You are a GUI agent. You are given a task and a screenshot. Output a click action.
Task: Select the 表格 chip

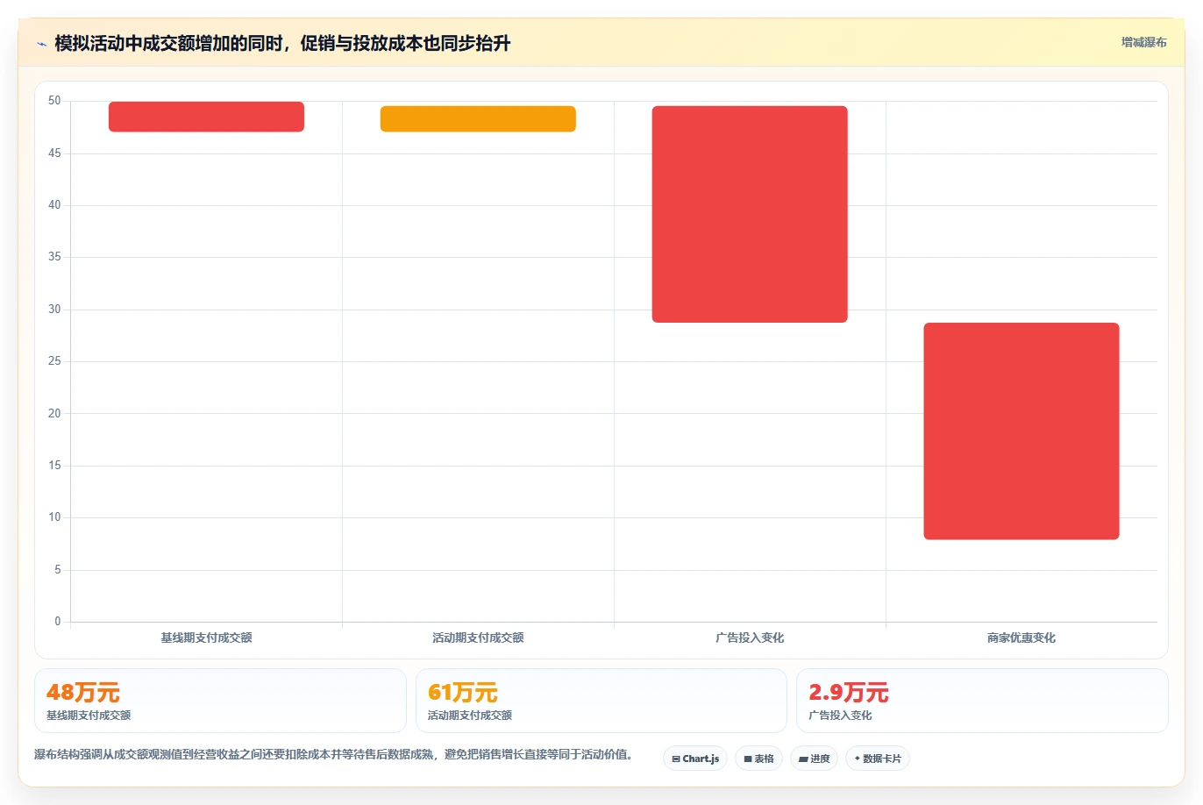(x=758, y=759)
